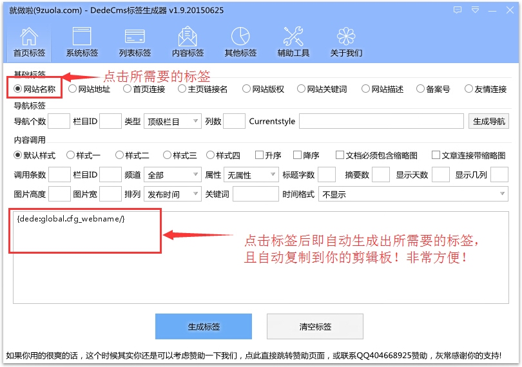Open the 首页标签 home icon tab
This screenshot has height=367, width=522.
coord(29,42)
